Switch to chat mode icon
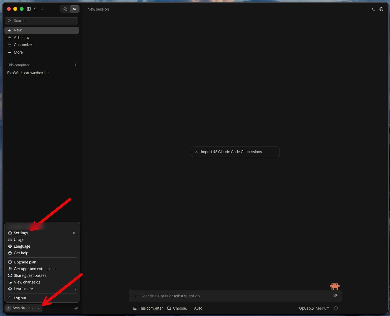 (66, 9)
